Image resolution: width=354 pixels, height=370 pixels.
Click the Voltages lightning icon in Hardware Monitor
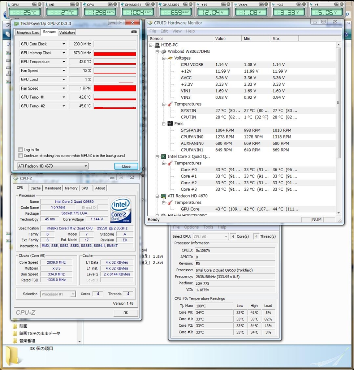coord(170,58)
